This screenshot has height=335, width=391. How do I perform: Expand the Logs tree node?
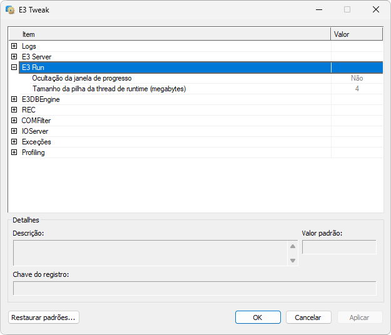coord(14,46)
